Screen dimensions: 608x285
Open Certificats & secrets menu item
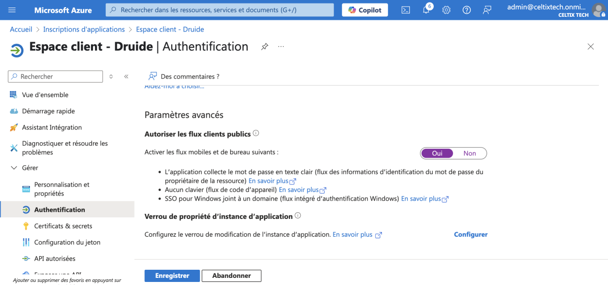(x=63, y=226)
